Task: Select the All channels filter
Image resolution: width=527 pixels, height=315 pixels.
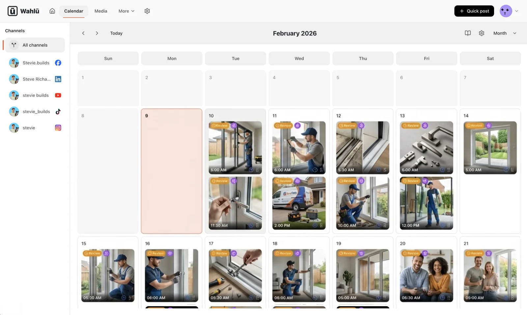Action: click(35, 45)
